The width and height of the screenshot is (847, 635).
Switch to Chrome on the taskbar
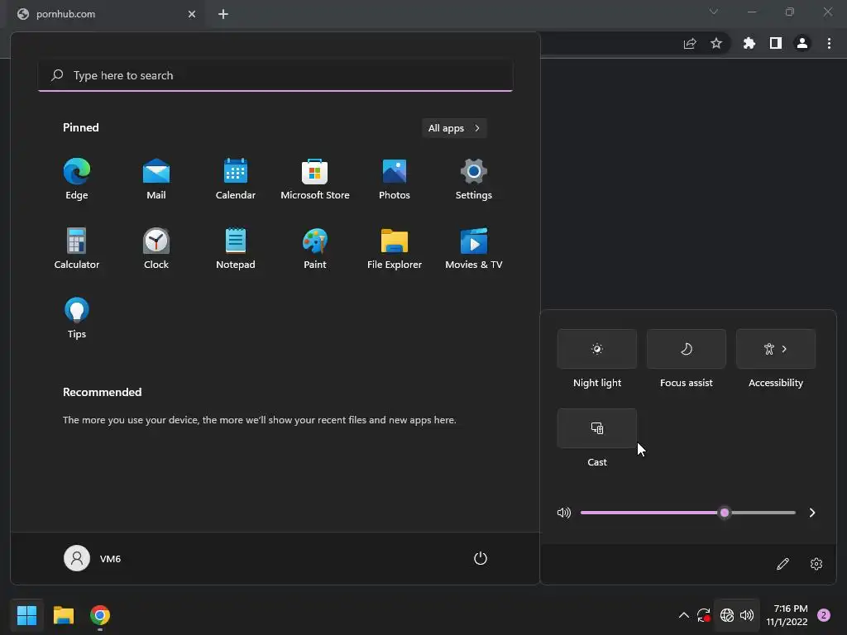pyautogui.click(x=100, y=615)
